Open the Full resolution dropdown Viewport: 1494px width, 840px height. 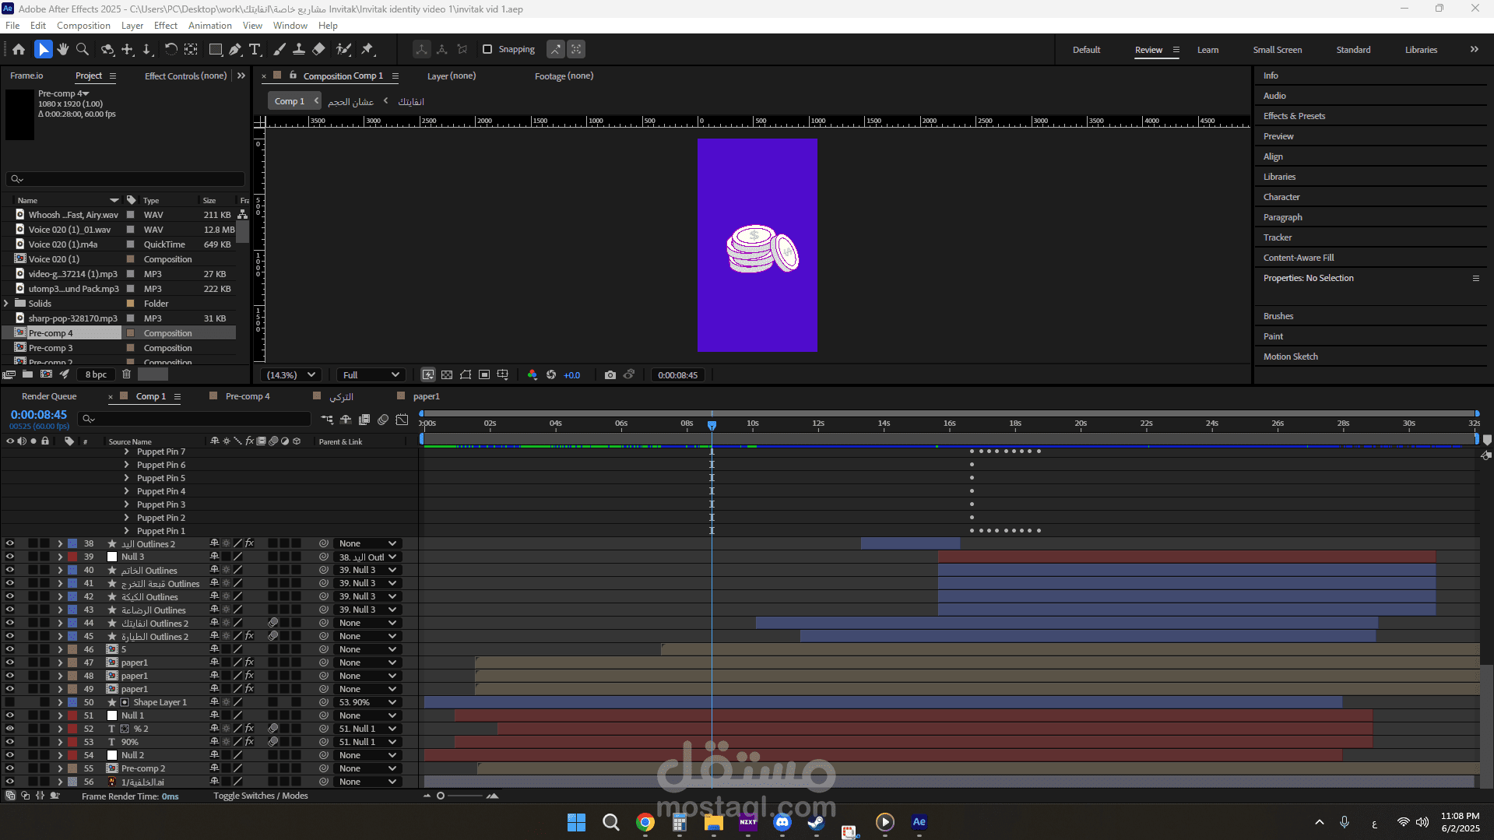tap(371, 374)
